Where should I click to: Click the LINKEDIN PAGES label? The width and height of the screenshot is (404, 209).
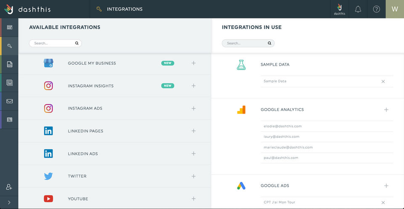pyautogui.click(x=85, y=131)
